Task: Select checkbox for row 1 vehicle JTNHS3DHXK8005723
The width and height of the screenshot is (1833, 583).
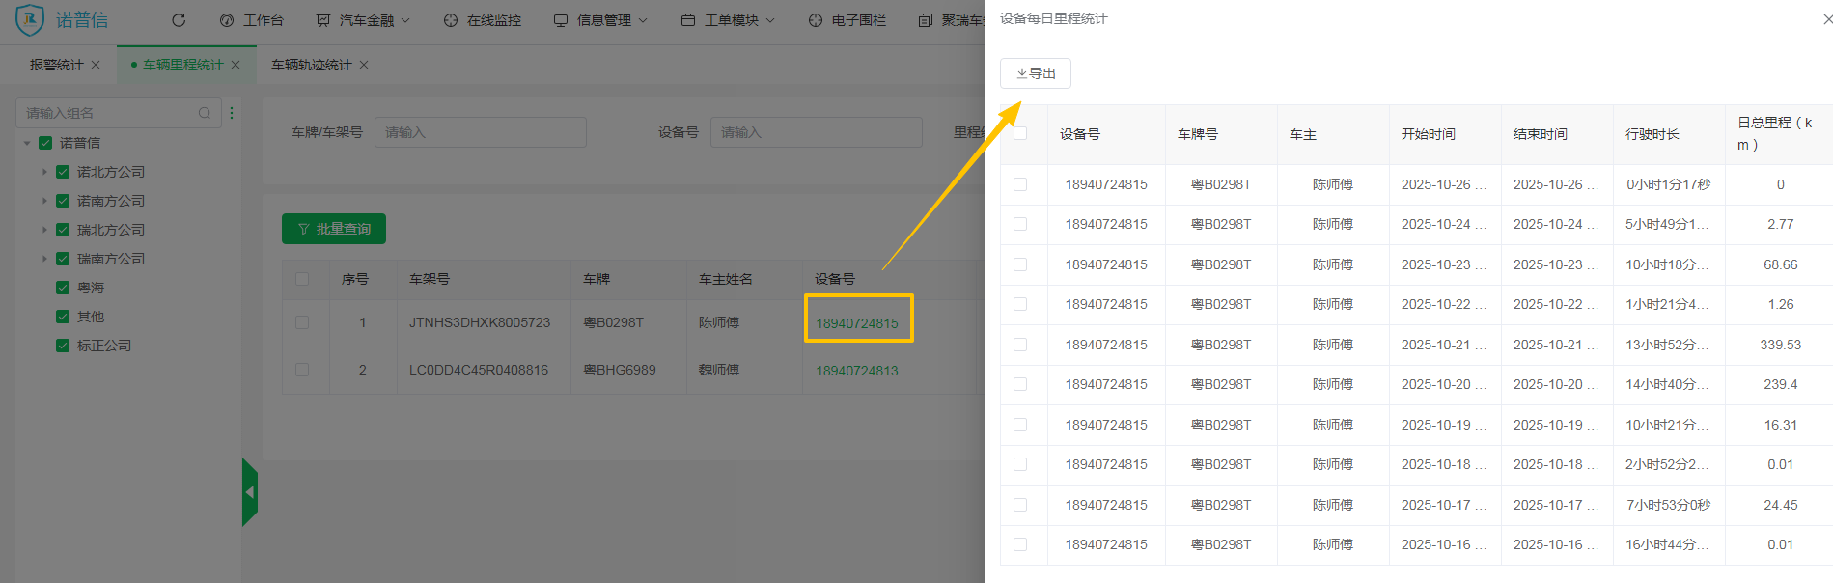Action: click(x=302, y=322)
